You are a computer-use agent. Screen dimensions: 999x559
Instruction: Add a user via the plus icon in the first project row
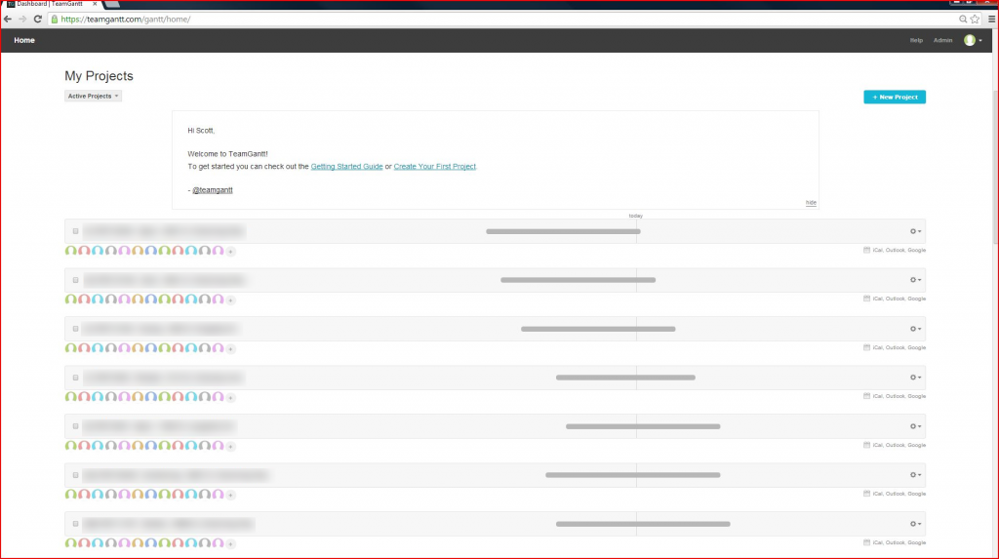click(230, 251)
